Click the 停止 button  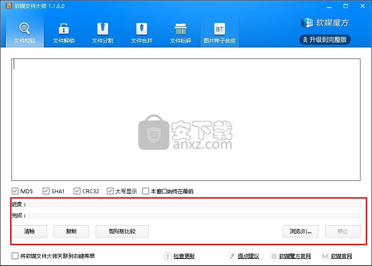coord(343,231)
